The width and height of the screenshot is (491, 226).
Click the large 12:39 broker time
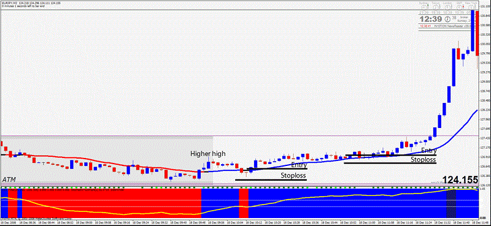(431, 19)
